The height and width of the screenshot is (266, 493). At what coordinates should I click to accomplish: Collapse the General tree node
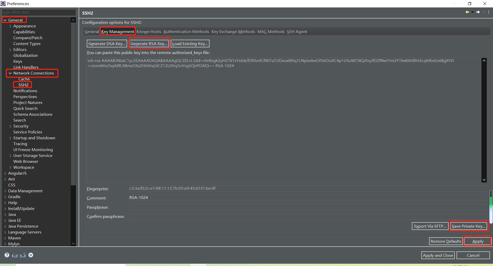click(5, 20)
